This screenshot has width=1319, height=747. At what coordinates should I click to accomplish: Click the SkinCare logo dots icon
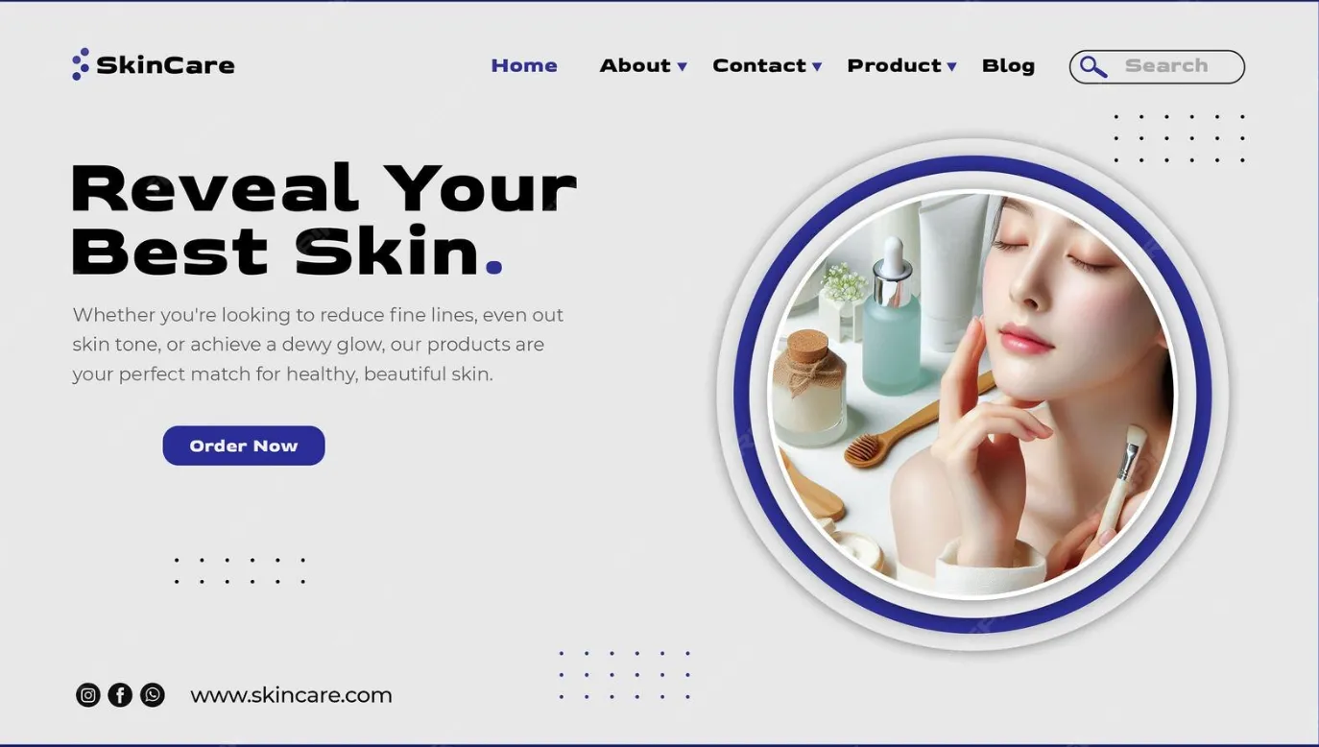[x=81, y=64]
